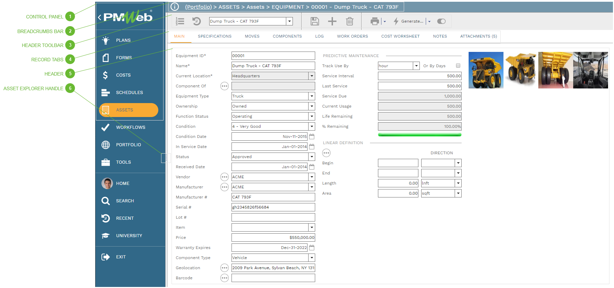
Task: Click the info icon beside breadcrumbs
Action: point(175,7)
